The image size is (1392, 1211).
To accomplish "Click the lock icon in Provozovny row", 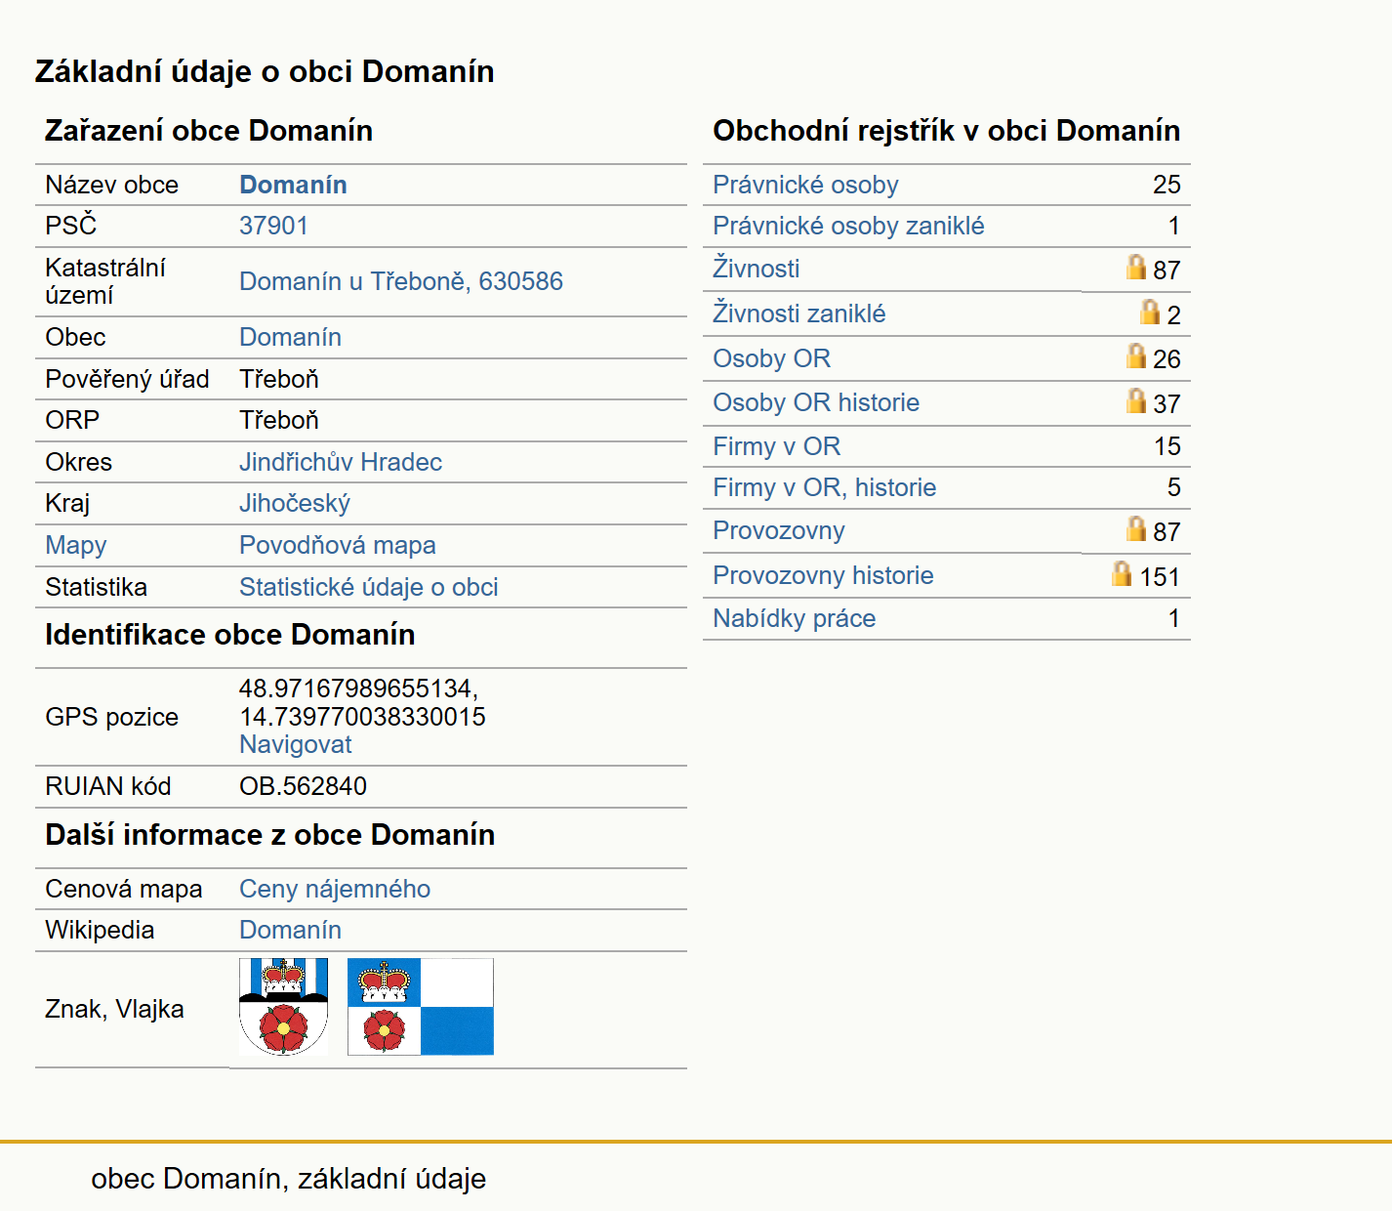I will coord(1135,528).
